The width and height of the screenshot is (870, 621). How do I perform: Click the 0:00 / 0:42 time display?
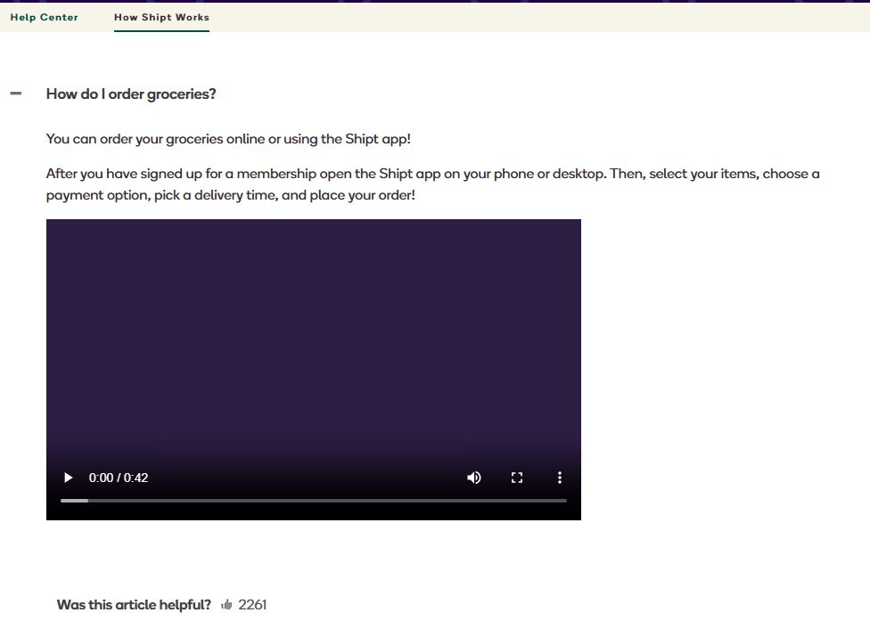[119, 478]
